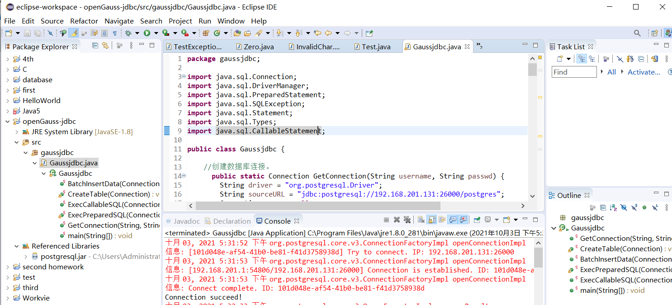Toggle Word Wrap in Console toolbar
Viewport: 672px width, 305px height.
[x=442, y=220]
